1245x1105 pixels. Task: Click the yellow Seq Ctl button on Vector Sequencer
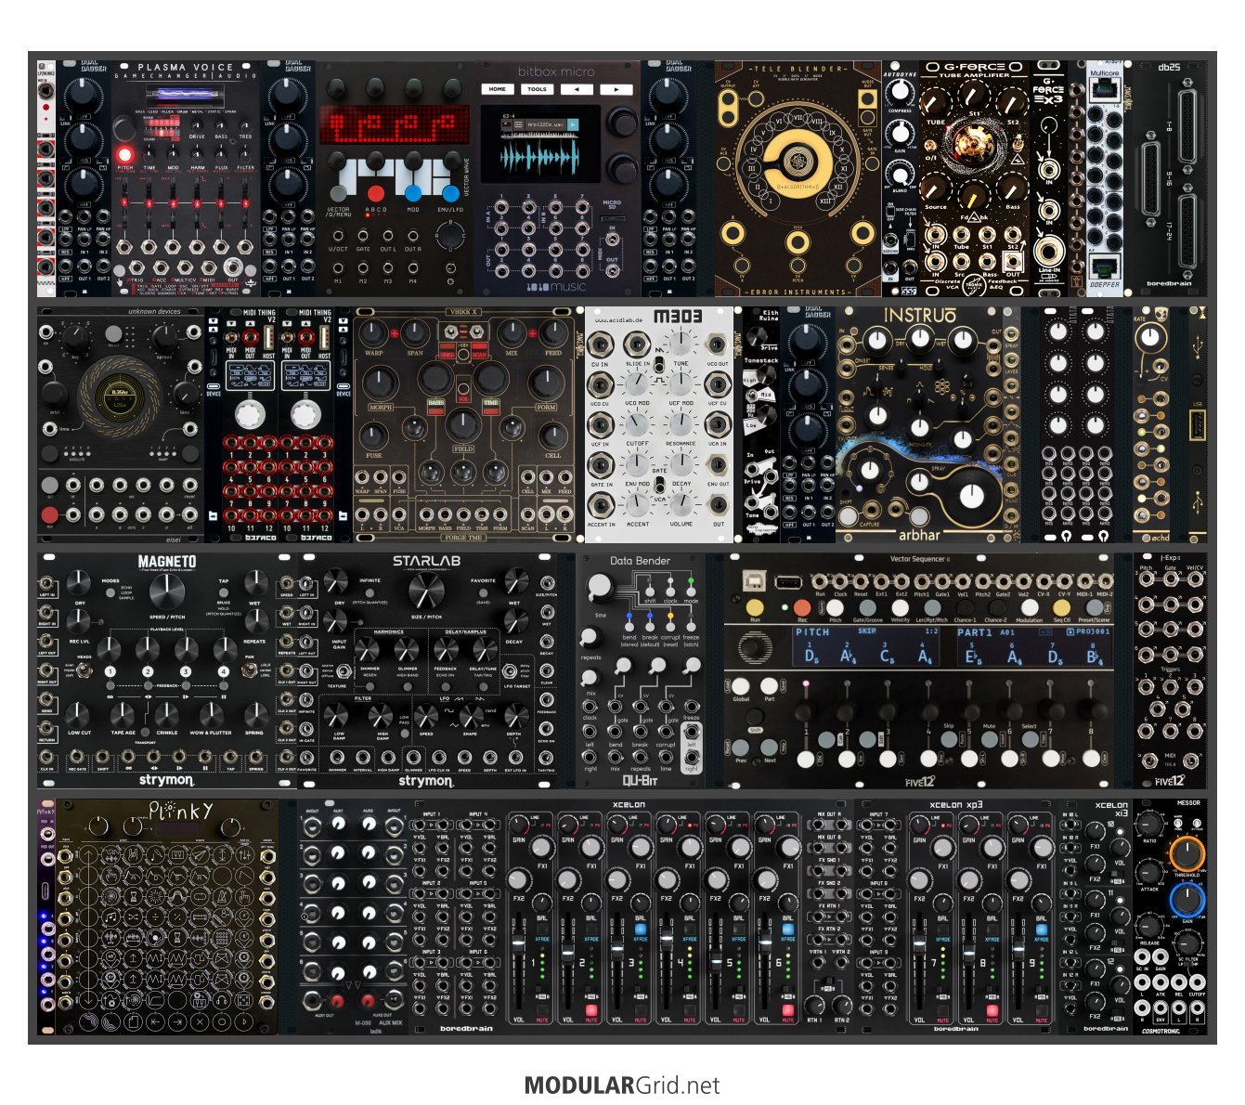[1061, 608]
